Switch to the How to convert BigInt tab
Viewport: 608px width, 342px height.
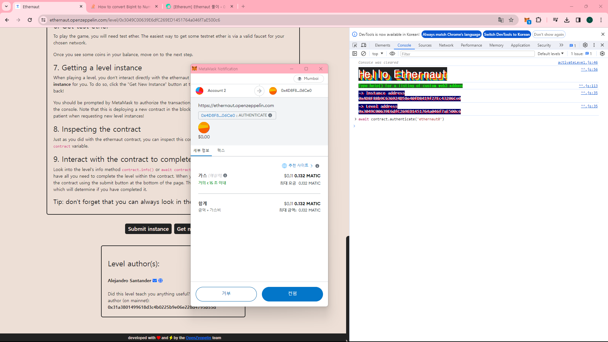click(124, 7)
